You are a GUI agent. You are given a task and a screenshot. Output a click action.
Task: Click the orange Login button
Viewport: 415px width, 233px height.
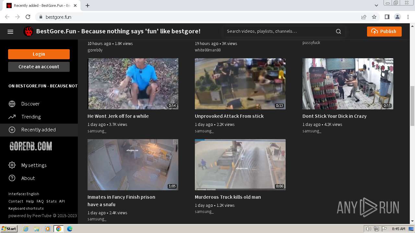pyautogui.click(x=39, y=54)
